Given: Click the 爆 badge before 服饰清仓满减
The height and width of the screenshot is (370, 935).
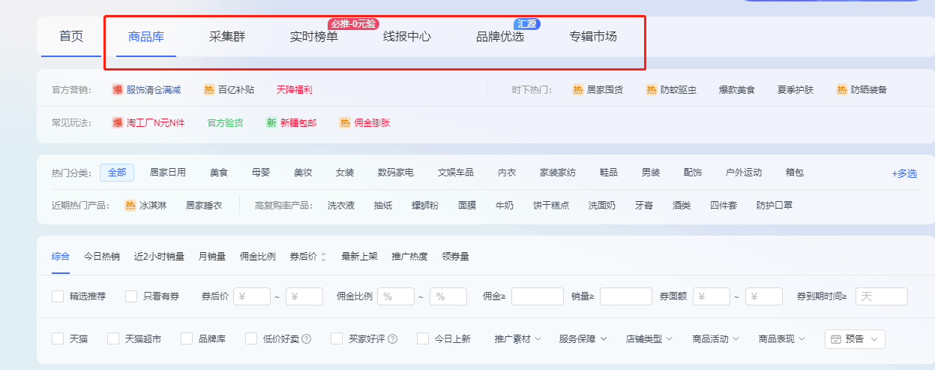Looking at the screenshot, I should [118, 90].
